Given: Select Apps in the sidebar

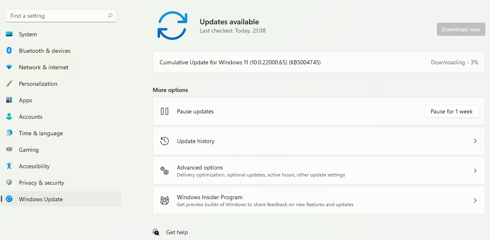Looking at the screenshot, I should (61, 100).
